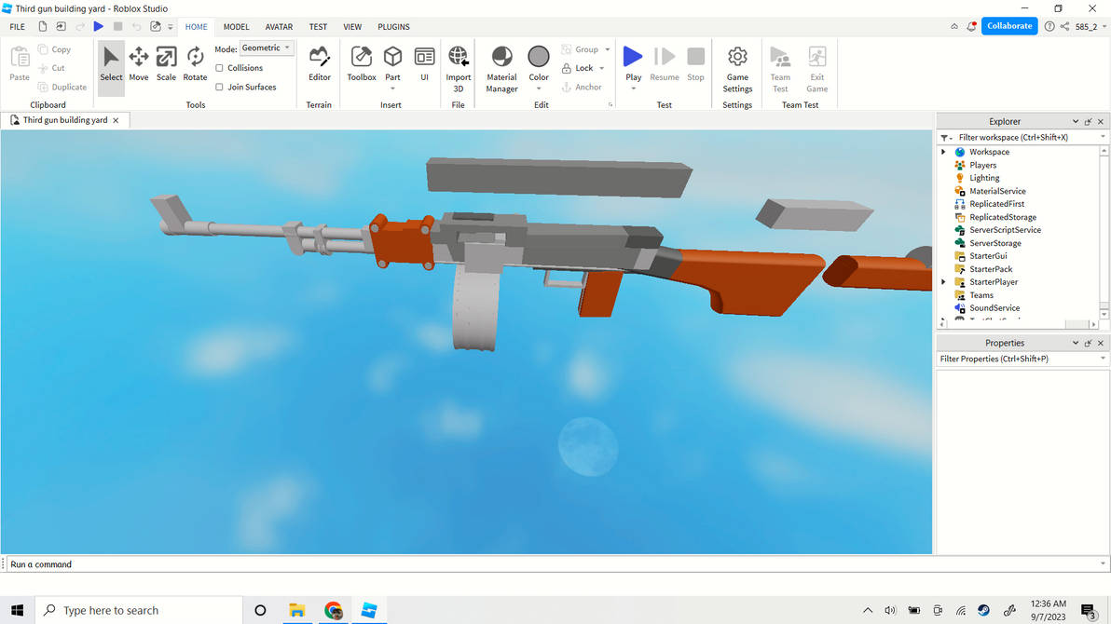Click the Stop test button
The height and width of the screenshot is (624, 1111).
(696, 63)
